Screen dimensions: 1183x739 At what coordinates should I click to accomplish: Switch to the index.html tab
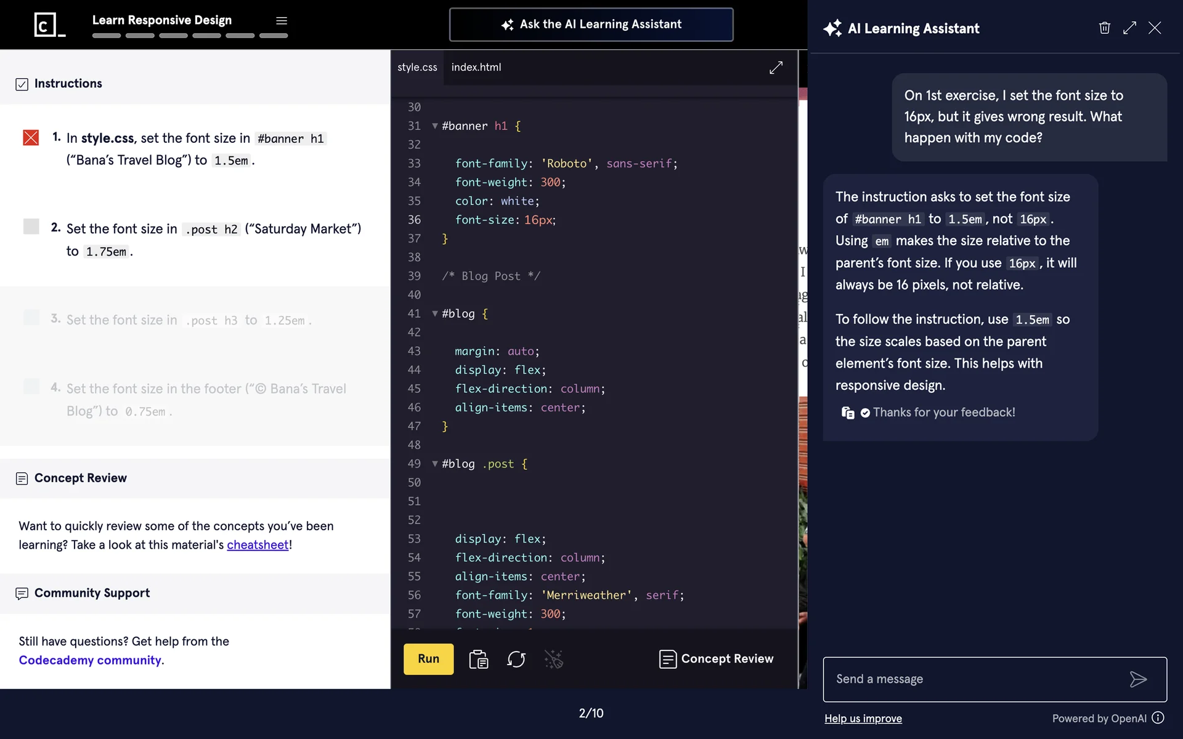[x=476, y=67]
